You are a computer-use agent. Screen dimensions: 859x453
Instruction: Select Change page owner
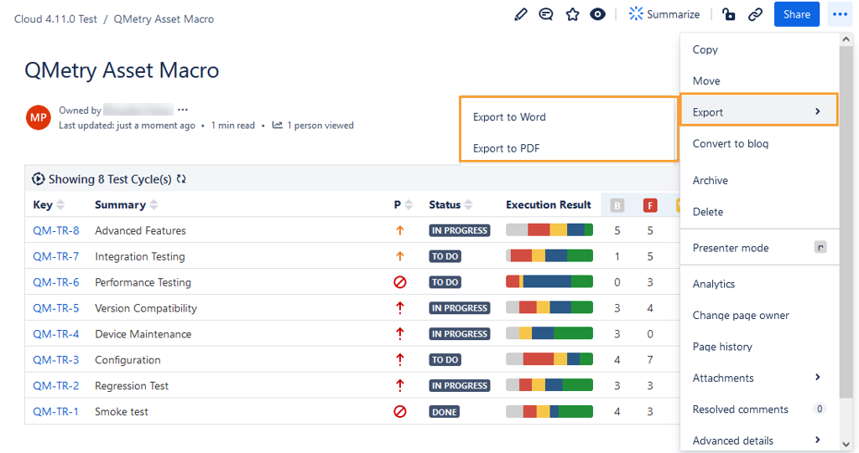pyautogui.click(x=759, y=315)
